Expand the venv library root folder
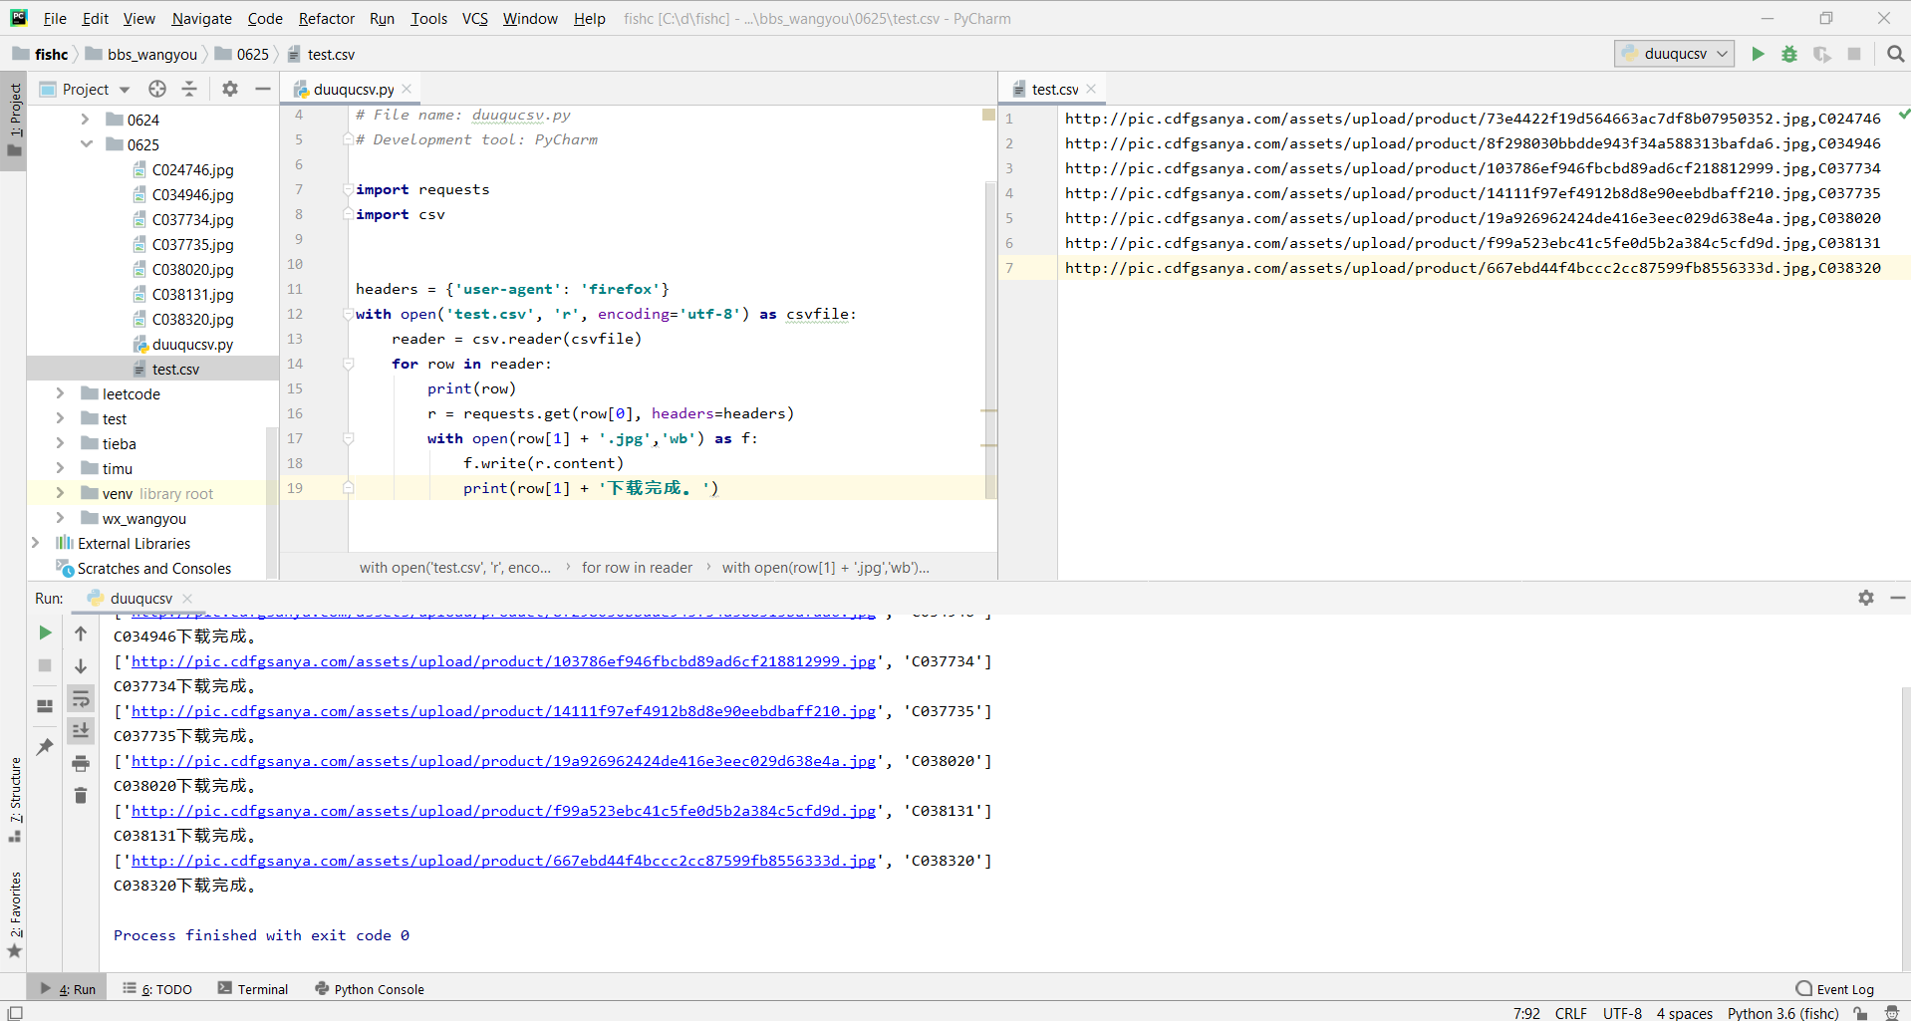 pos(60,493)
